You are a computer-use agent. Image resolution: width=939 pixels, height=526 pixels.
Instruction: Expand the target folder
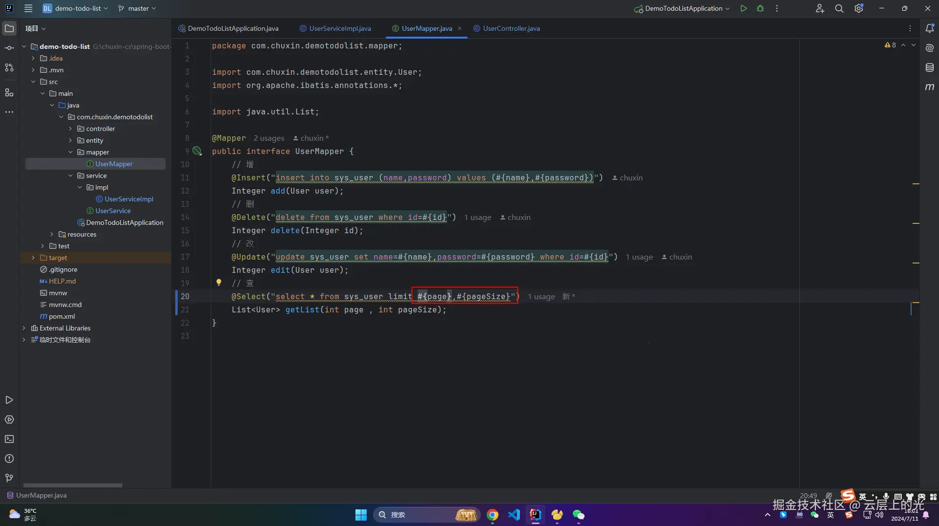tap(33, 258)
